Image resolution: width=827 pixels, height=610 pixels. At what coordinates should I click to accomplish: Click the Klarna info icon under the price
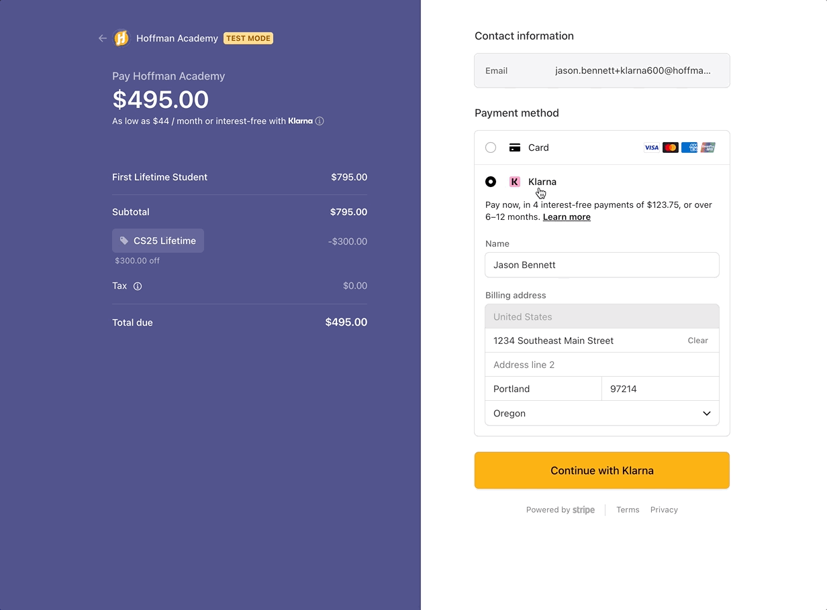[x=320, y=121]
